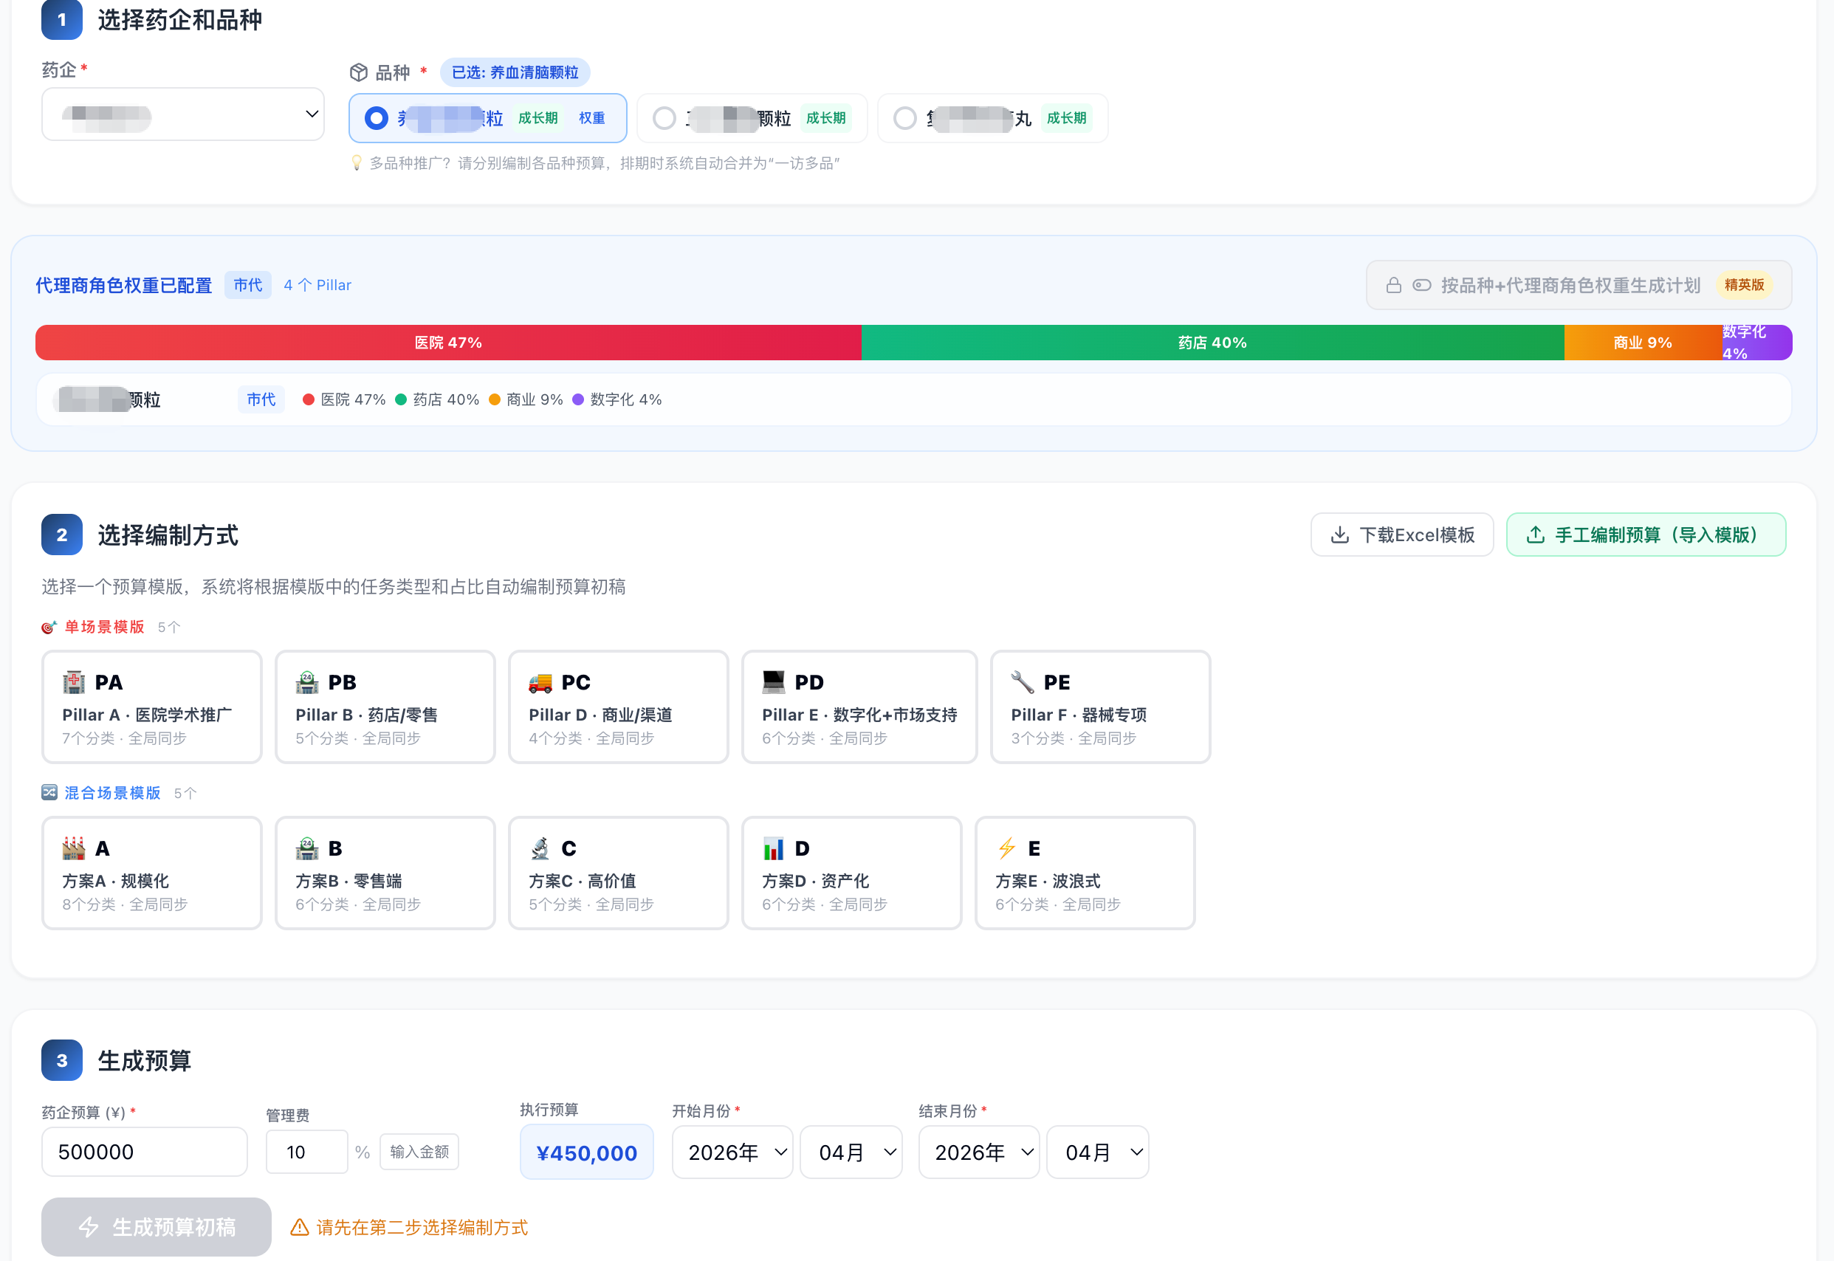Open the start month 04月 dropdown

(851, 1151)
